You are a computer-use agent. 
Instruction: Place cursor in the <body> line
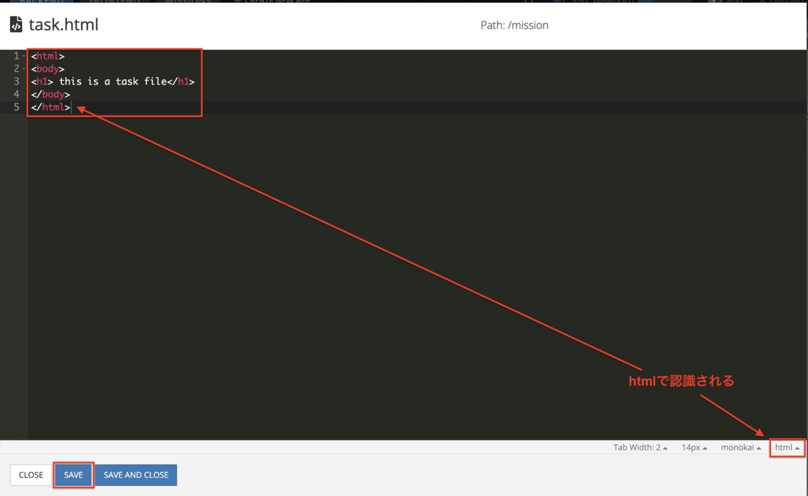coord(48,69)
